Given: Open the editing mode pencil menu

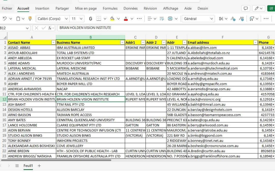Looking at the screenshot, I should click(258, 9).
